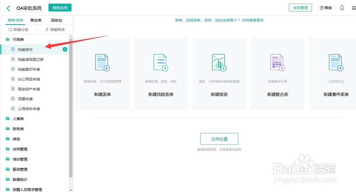The image size is (356, 192).
Task: Click the document icon beside 档案复印申请
Action: 13,69
